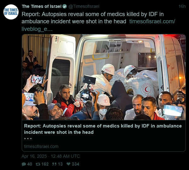Open the bold card headline about autopsies

point(103,129)
